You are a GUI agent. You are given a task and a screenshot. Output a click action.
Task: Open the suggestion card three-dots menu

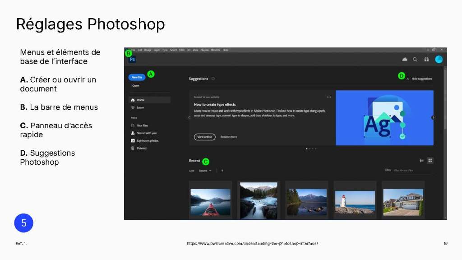pos(329,97)
